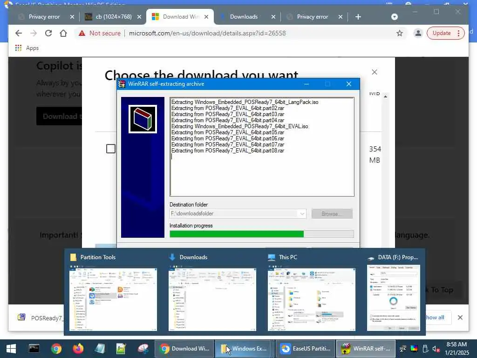Open the Downloads Explorer window preview
The height and width of the screenshot is (358, 477).
[x=212, y=293]
